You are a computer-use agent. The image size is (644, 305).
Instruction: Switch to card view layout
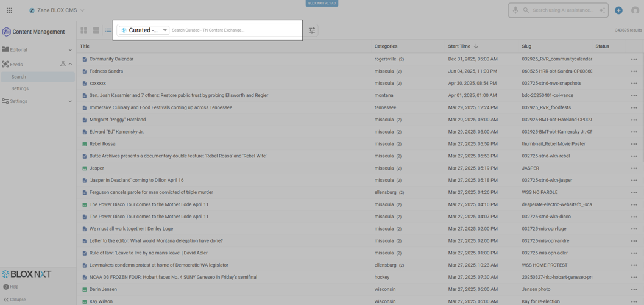pyautogui.click(x=96, y=30)
